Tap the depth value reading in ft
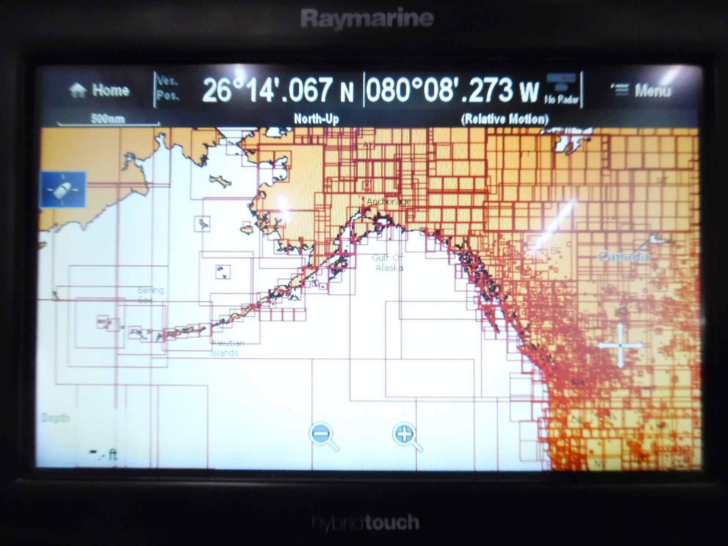 pos(104,455)
